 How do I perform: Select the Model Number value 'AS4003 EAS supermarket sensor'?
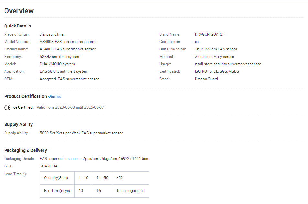(x=68, y=42)
